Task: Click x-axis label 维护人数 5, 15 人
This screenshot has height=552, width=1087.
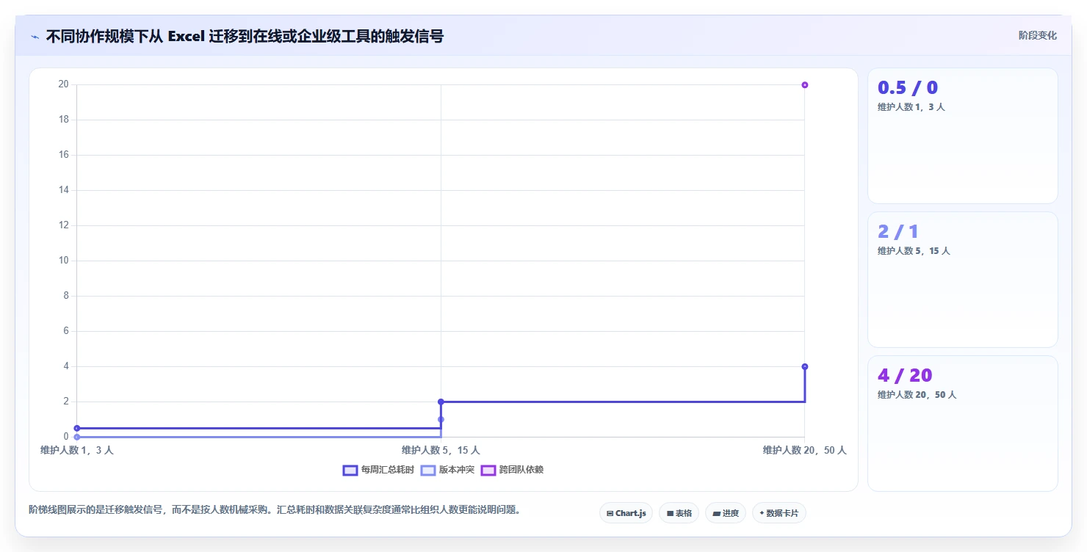Action: point(441,450)
